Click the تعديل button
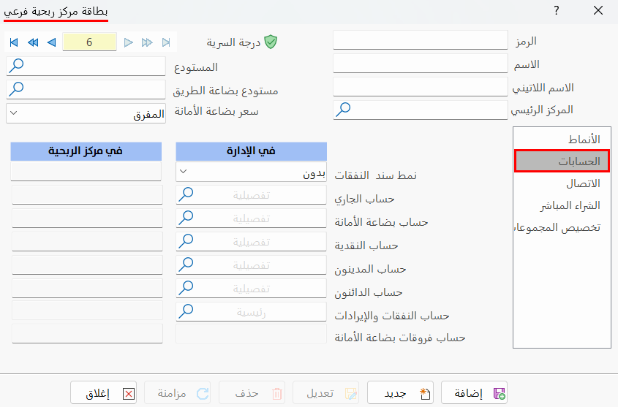Screen dimensions: 618x407 coord(326,392)
